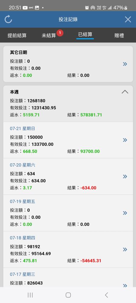Open details arrow for 07-19 星期五

click(x=125, y=213)
